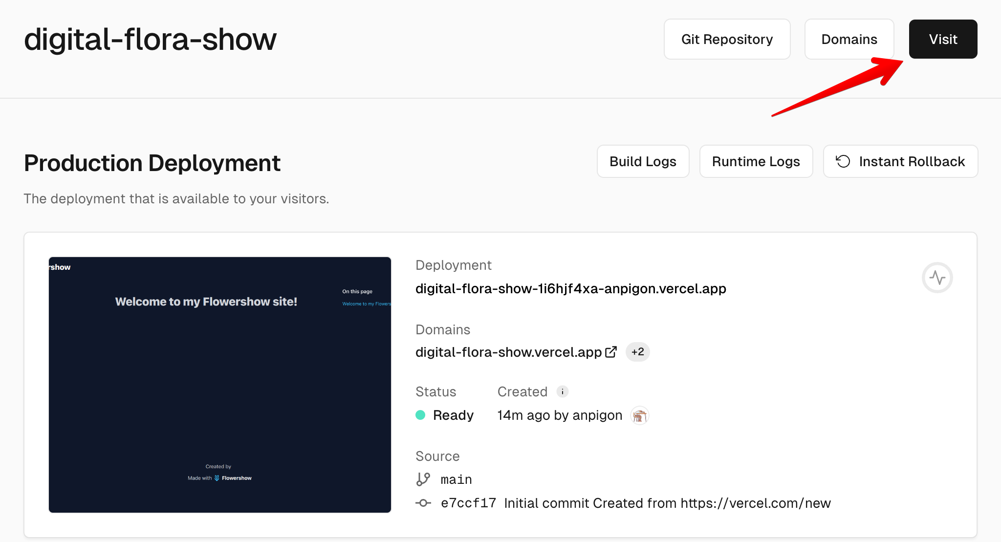Click the 'Initial commit Created from https://vercel.com/new' message
Viewport: 1001px width, 542px height.
coord(667,503)
